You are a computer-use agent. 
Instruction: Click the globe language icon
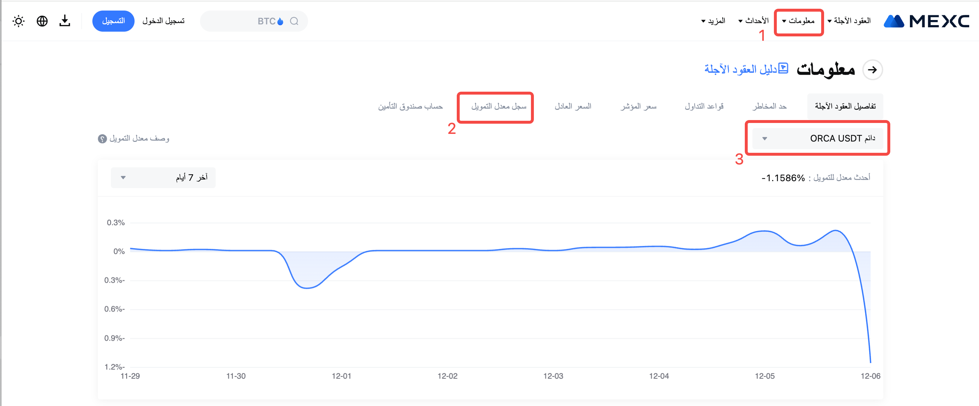tap(42, 21)
